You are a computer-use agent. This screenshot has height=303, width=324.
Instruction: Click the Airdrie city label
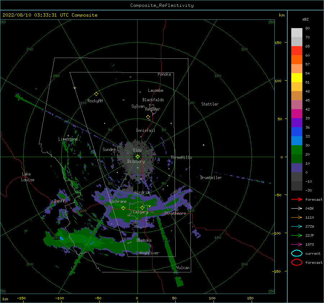142,192
